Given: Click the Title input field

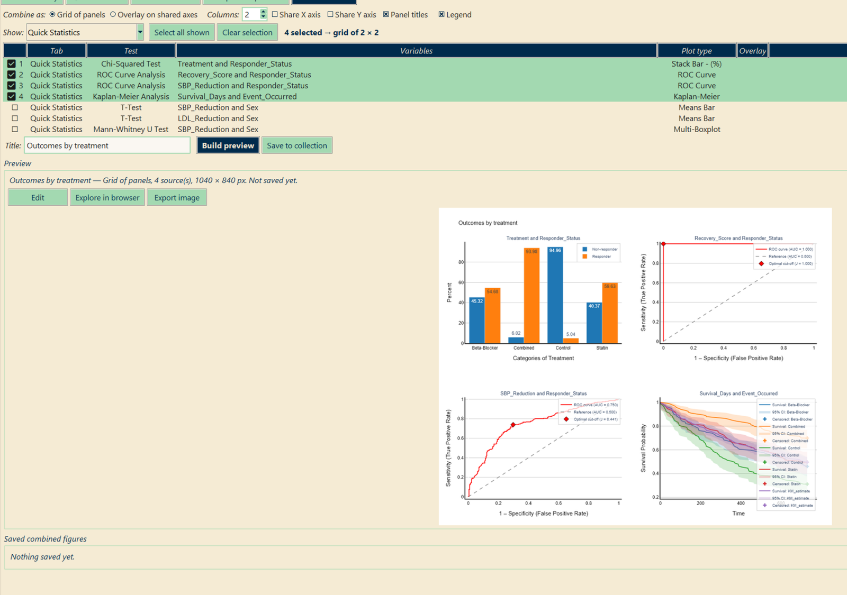Looking at the screenshot, I should point(107,145).
